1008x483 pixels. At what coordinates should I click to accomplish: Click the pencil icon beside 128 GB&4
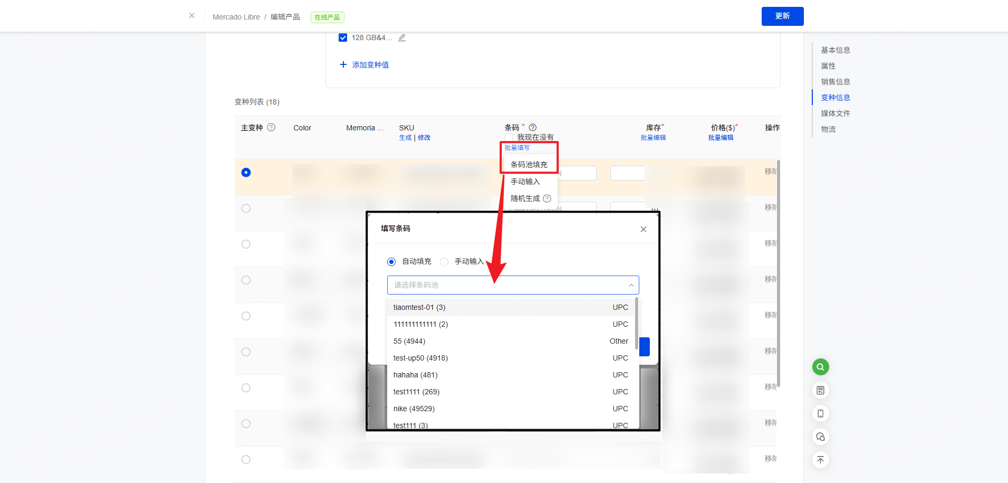[402, 37]
